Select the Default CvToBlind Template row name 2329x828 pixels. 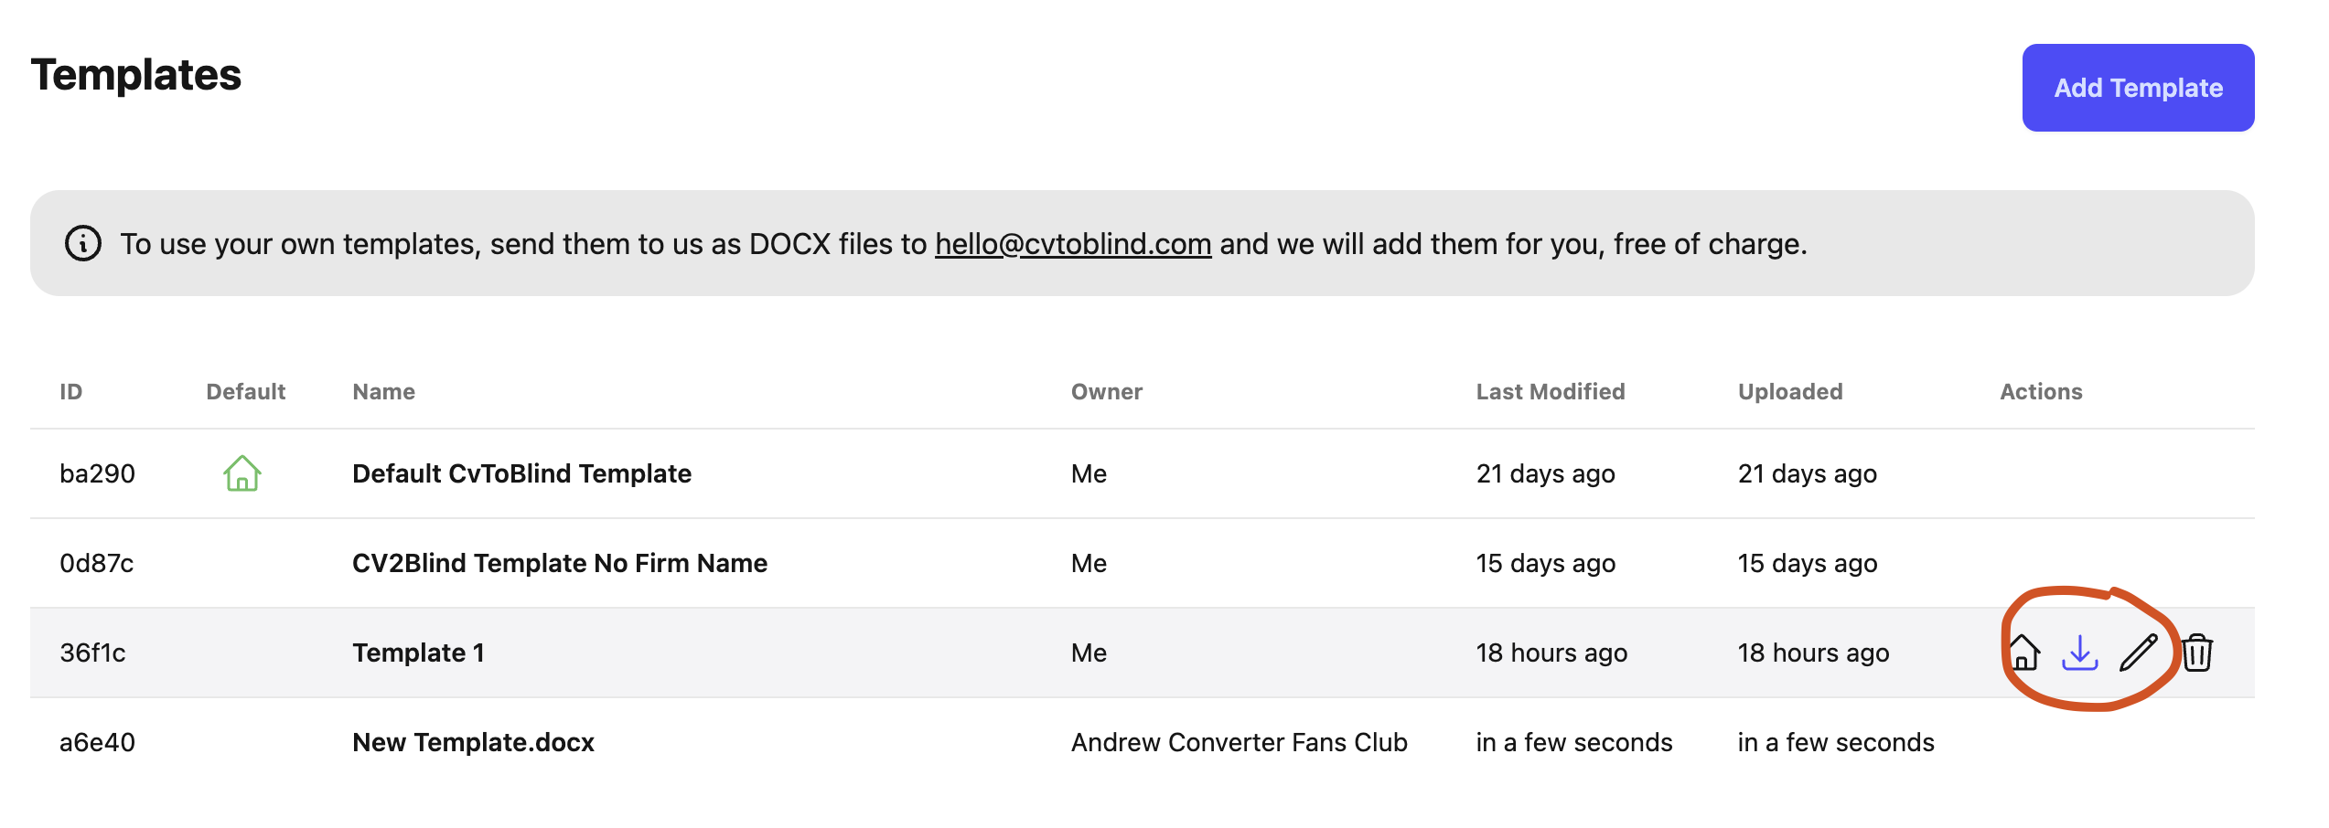[521, 473]
